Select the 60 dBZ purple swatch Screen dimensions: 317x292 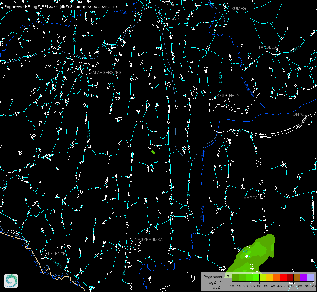point(304,278)
